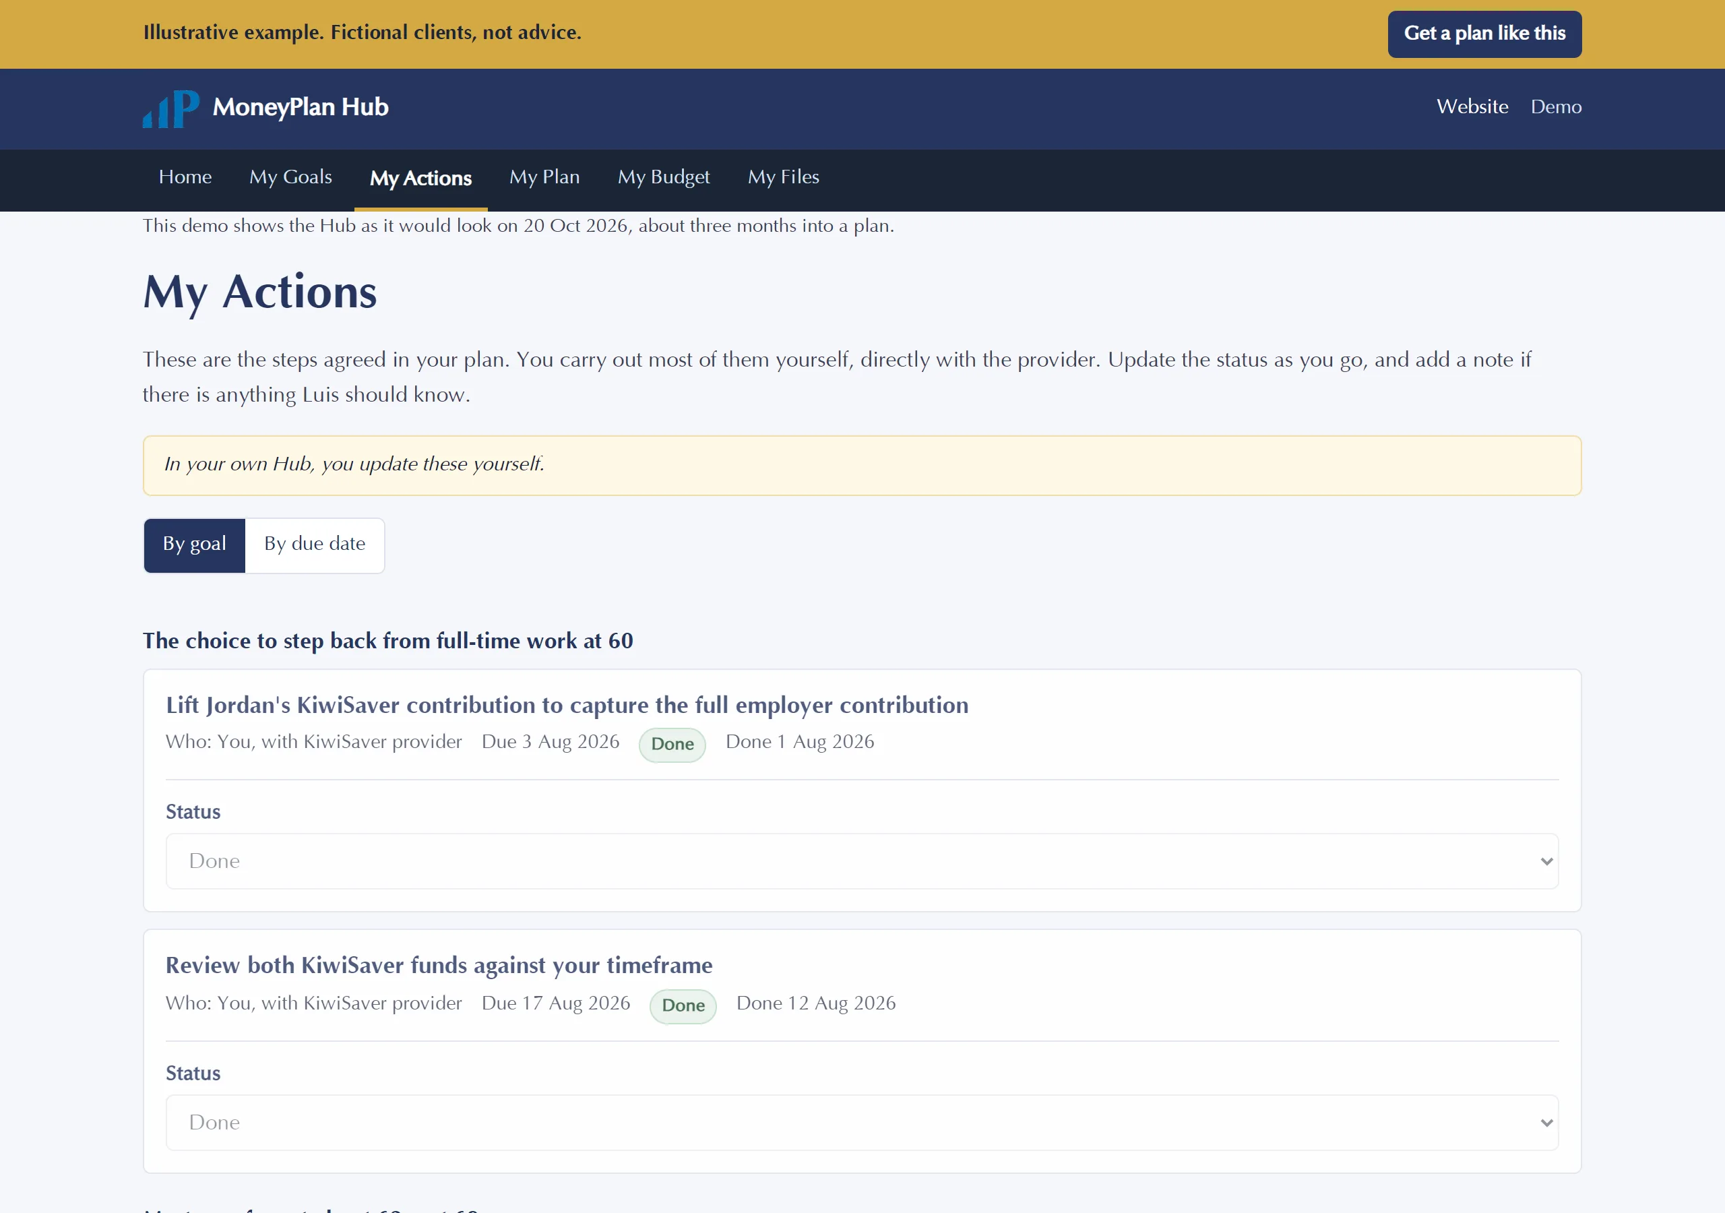Click the Lift Jordan's KiwiSaver contribution heading

567,705
